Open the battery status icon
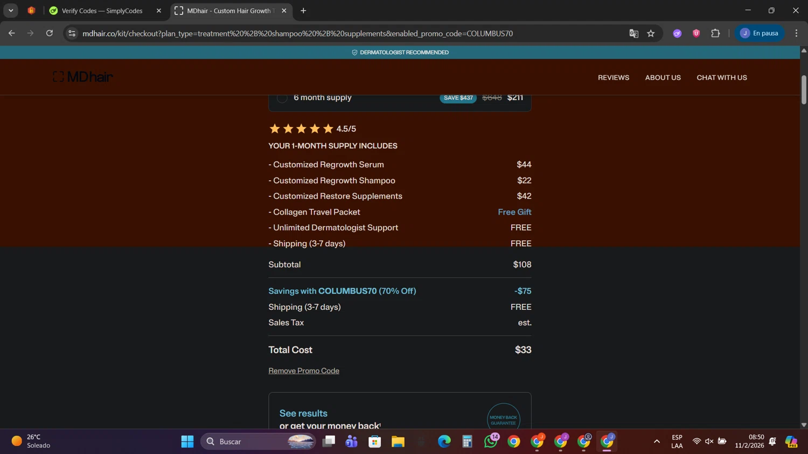Viewport: 808px width, 454px height. pyautogui.click(x=722, y=442)
